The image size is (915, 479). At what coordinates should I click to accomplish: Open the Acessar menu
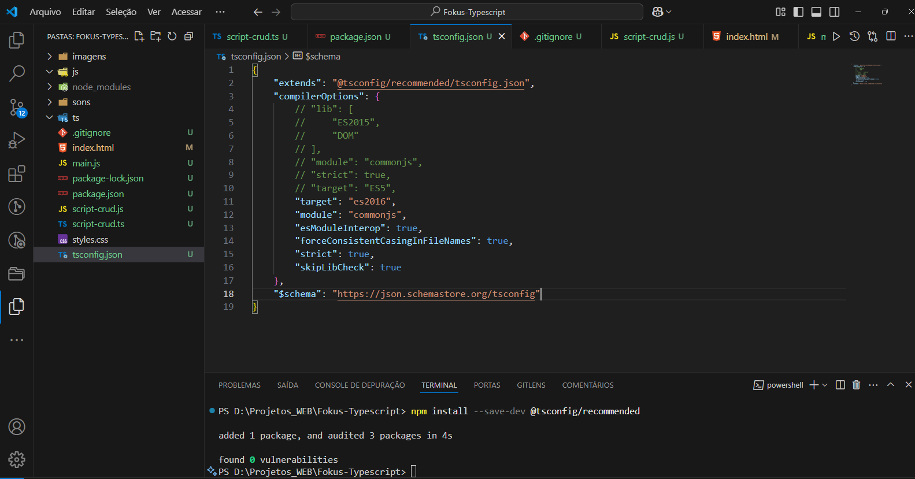pyautogui.click(x=187, y=12)
